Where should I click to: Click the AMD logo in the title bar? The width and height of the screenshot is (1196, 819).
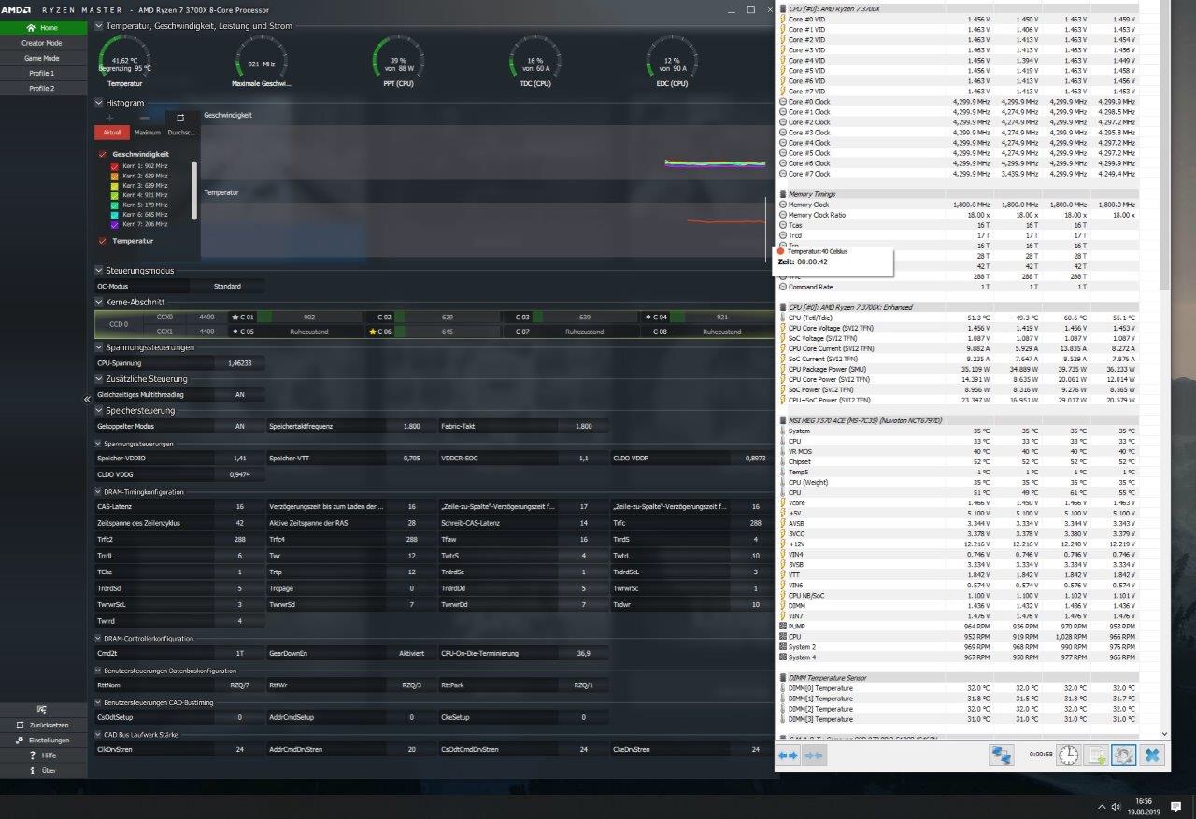(x=18, y=9)
